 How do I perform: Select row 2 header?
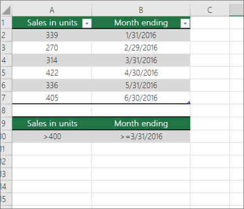click(6, 35)
